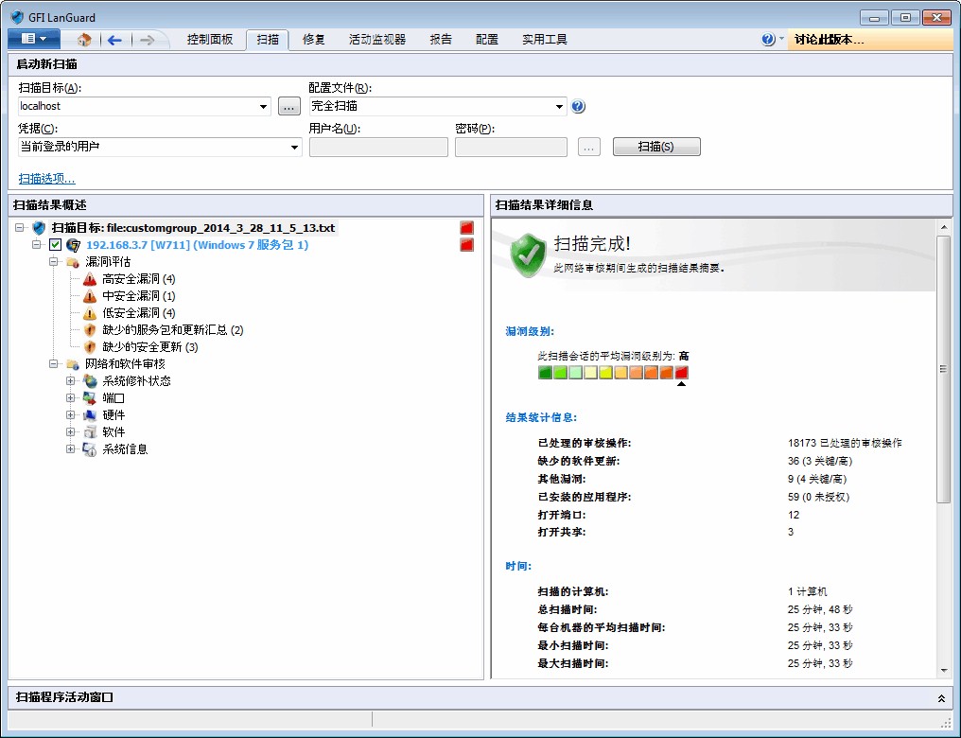
Task: Click the shield icon beside 缺少的服务包和更新汇总
Action: click(x=90, y=330)
